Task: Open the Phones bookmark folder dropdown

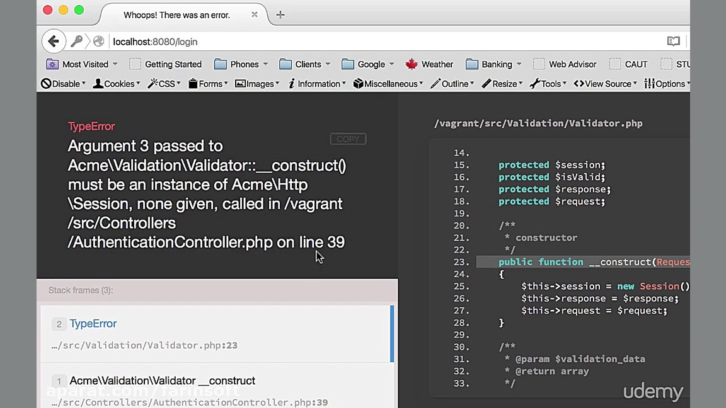Action: (265, 64)
